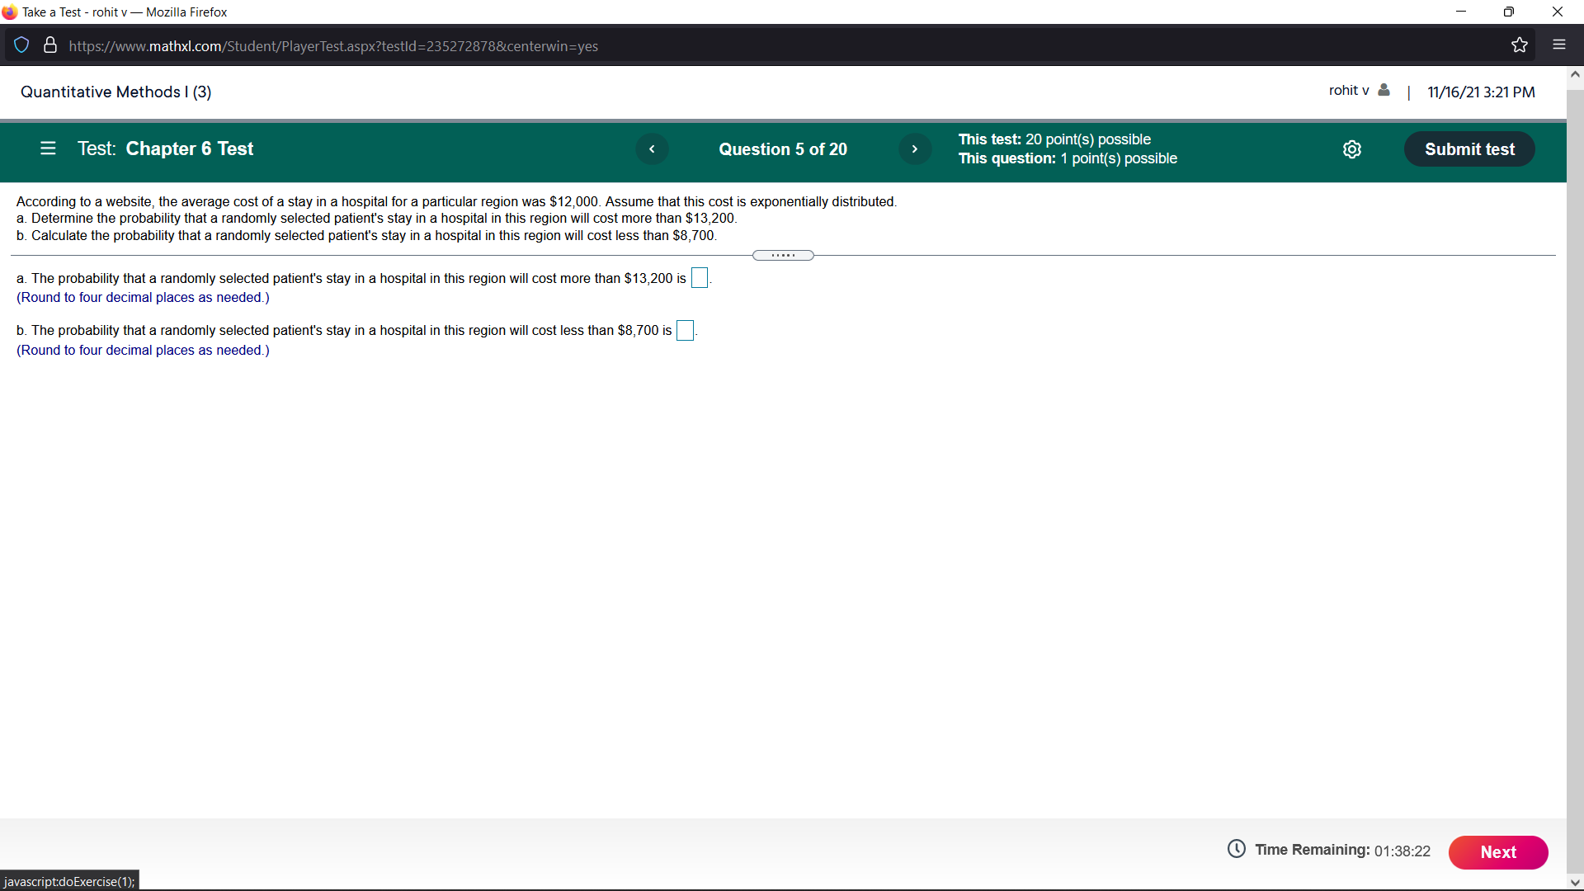Screen dimensions: 1584x891
Task: Click the Question 5 of 20 label
Action: 782,149
